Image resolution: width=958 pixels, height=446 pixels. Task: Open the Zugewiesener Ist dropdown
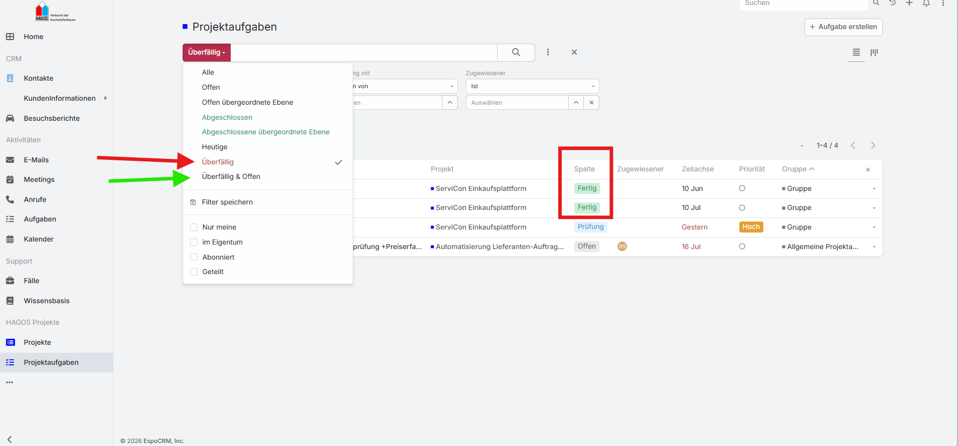click(532, 86)
